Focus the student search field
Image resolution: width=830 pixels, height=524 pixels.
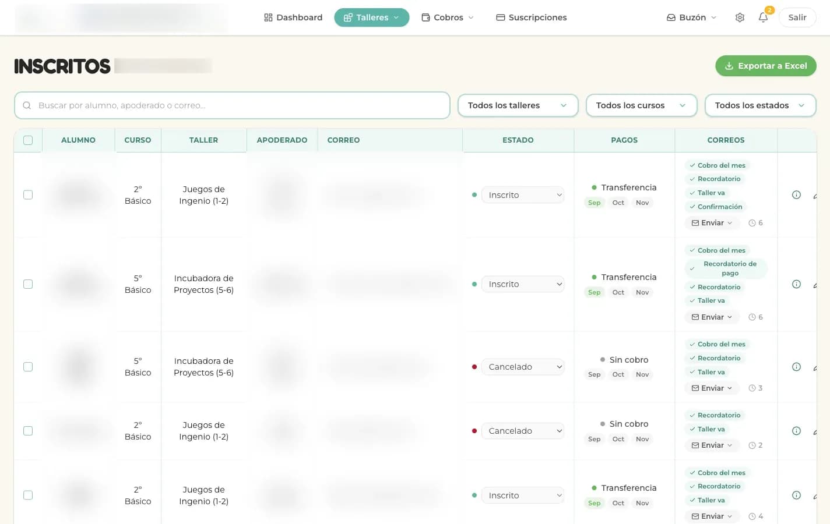coord(232,105)
